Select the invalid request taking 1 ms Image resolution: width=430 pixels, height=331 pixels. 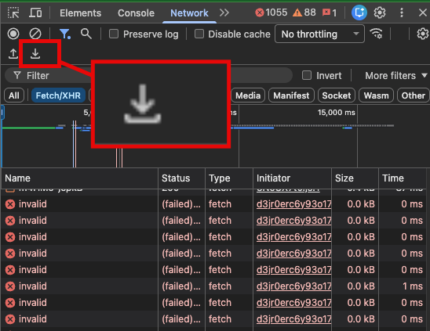[214, 286]
